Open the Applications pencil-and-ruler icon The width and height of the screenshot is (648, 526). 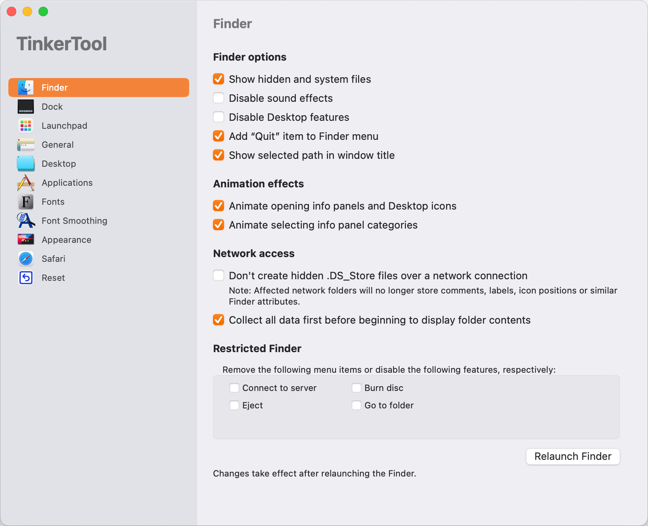pyautogui.click(x=26, y=183)
